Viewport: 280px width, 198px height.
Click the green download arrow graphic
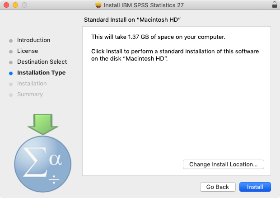43,124
